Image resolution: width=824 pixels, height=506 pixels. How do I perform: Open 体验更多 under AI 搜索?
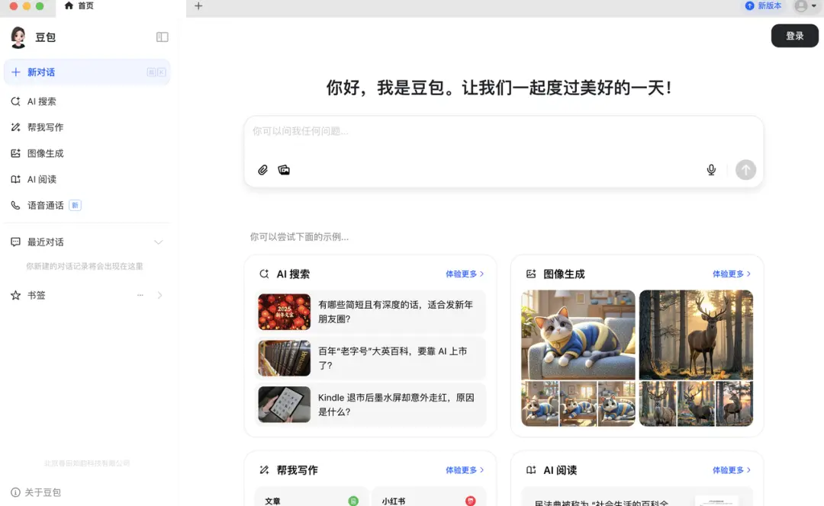click(x=462, y=273)
